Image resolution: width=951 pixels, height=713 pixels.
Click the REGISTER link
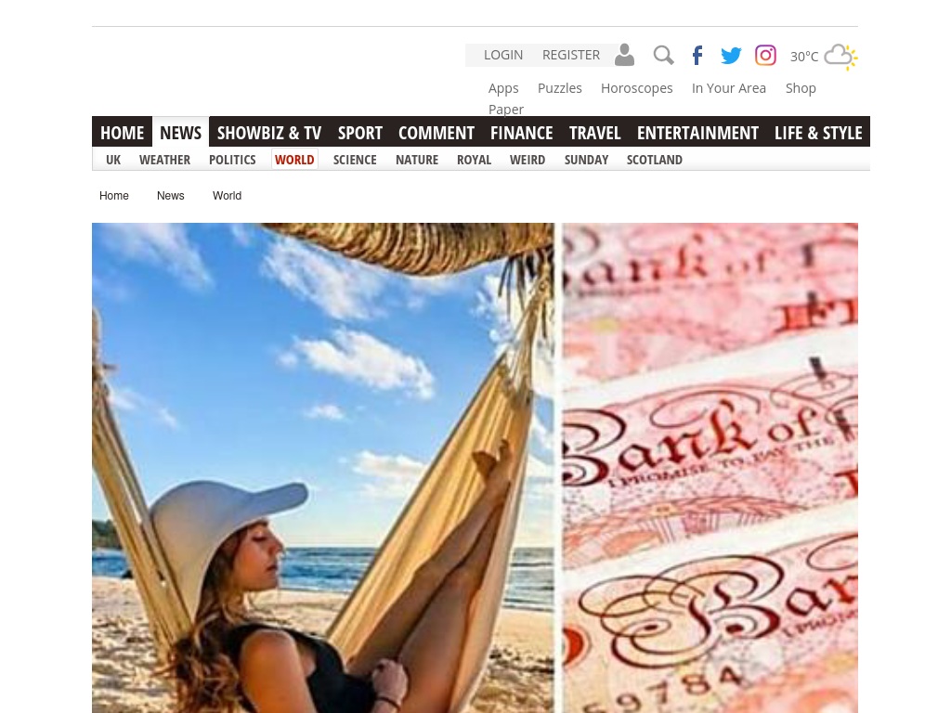tap(571, 55)
